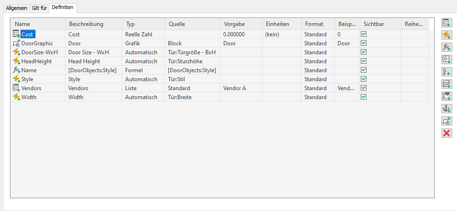Click the add anchor property icon

pyautogui.click(x=446, y=109)
